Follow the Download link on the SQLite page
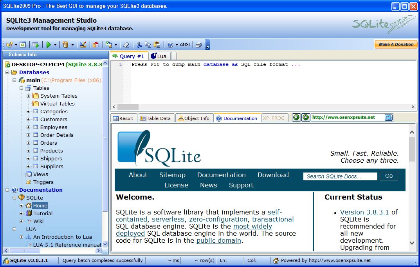Image resolution: width=420 pixels, height=267 pixels. point(273,175)
